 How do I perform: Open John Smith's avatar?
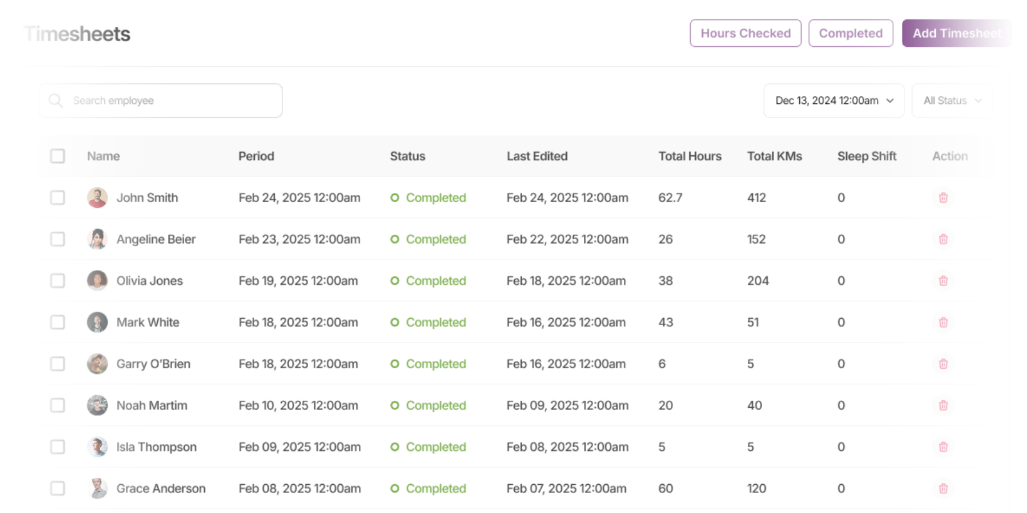click(98, 198)
